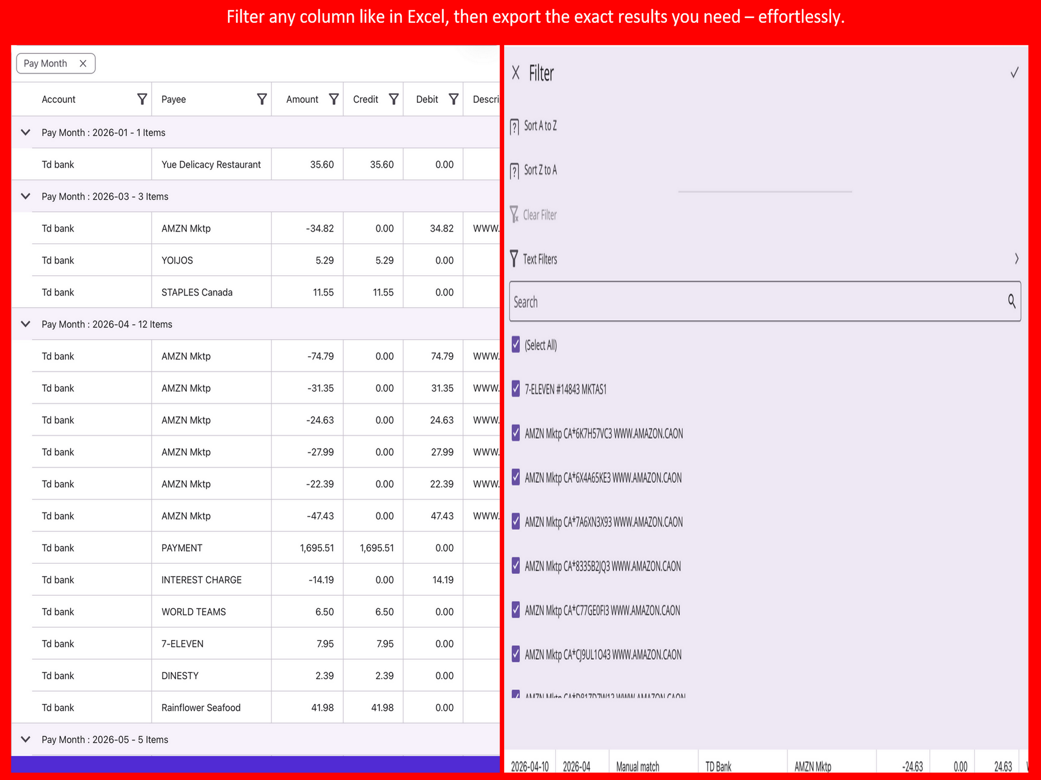Screen dimensions: 1041x780
Task: Select the Yue Delicacy Restaurant payee cell
Action: click(211, 164)
